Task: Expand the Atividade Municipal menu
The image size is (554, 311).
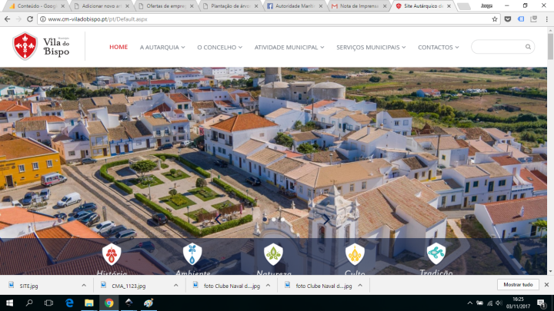Action: pos(289,48)
